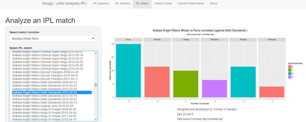
Task: Click the SP Narine purple bar
Action: (x=214, y=89)
